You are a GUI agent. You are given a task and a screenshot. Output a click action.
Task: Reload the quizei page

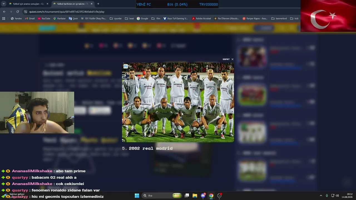(x=18, y=12)
